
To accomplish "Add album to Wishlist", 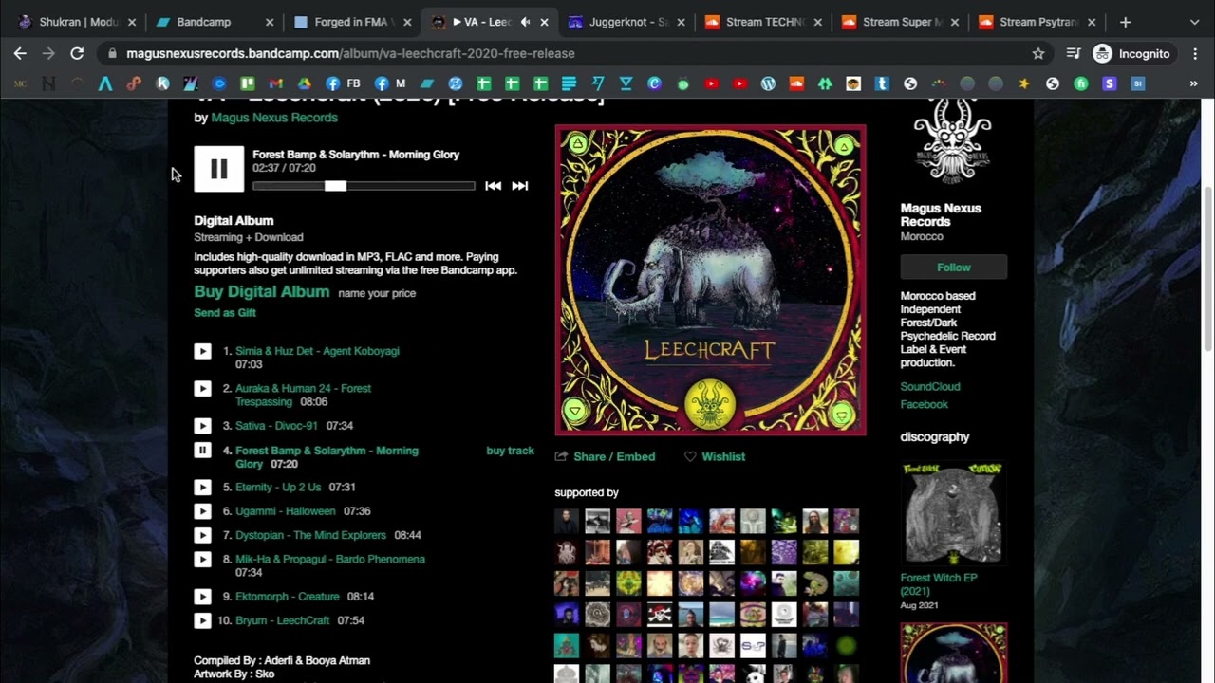I will 714,456.
